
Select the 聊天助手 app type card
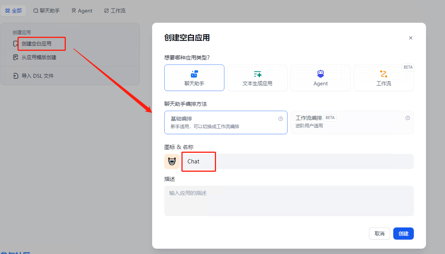point(194,78)
